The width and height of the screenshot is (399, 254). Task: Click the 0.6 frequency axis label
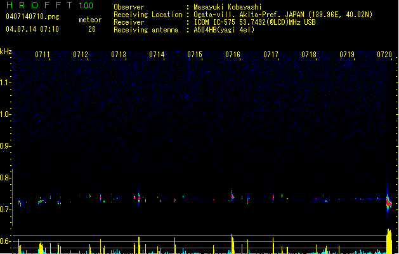pos(5,241)
